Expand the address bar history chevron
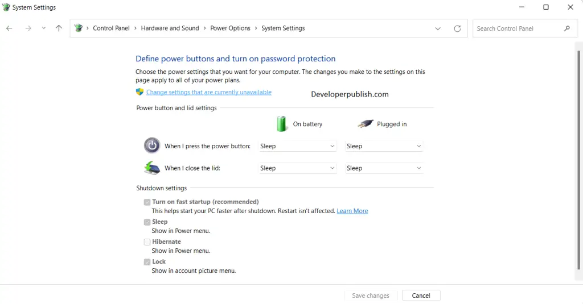The width and height of the screenshot is (583, 304). 438,28
